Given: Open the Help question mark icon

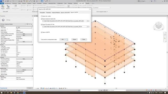Looking at the screenshot, I should [x=155, y=1].
